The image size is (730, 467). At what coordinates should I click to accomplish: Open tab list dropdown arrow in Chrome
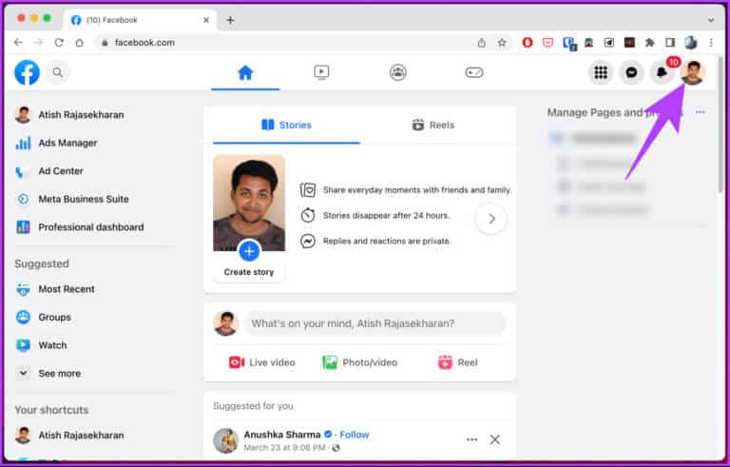pyautogui.click(x=711, y=20)
